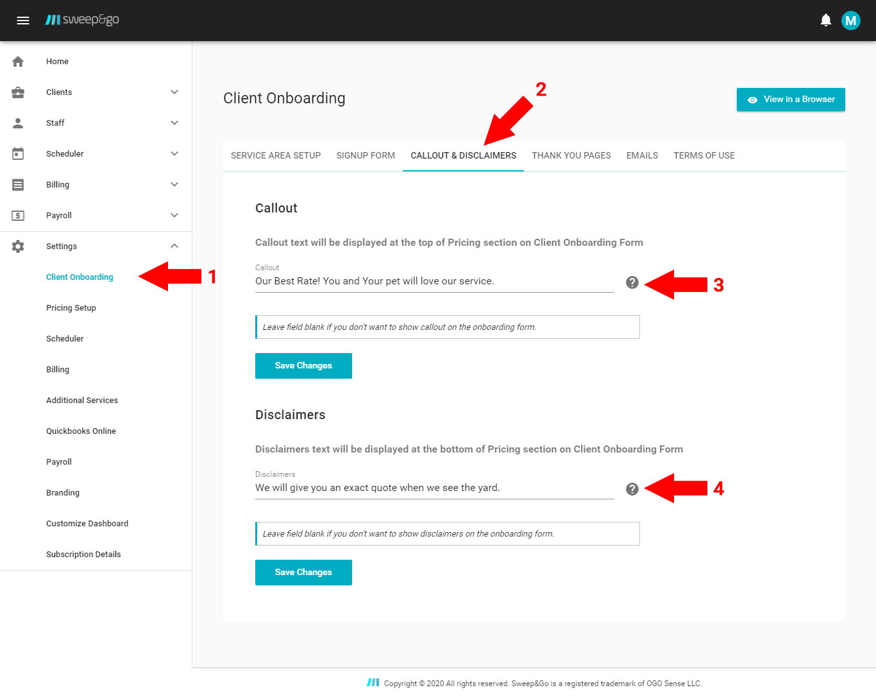Click the Home house icon

[18, 62]
